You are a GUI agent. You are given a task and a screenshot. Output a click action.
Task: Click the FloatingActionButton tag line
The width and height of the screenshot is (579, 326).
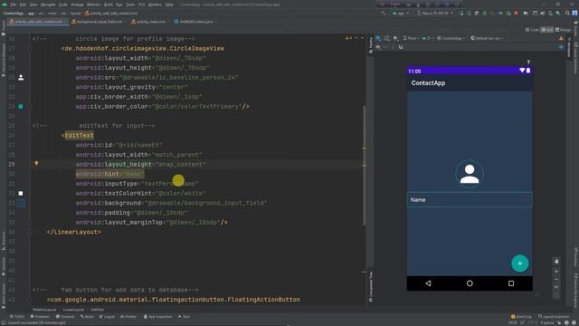click(174, 300)
